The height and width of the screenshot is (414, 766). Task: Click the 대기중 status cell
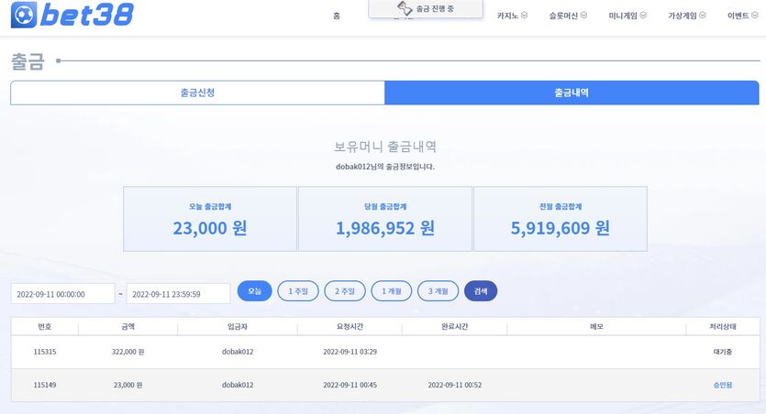[x=723, y=352]
